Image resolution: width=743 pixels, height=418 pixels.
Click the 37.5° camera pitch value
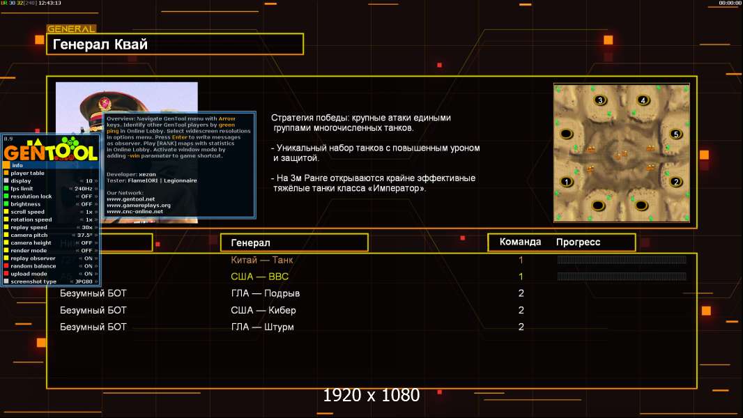[x=85, y=235]
